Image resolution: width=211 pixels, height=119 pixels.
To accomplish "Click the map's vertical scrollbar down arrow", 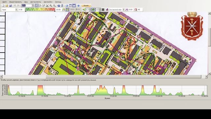I will point(209,73).
